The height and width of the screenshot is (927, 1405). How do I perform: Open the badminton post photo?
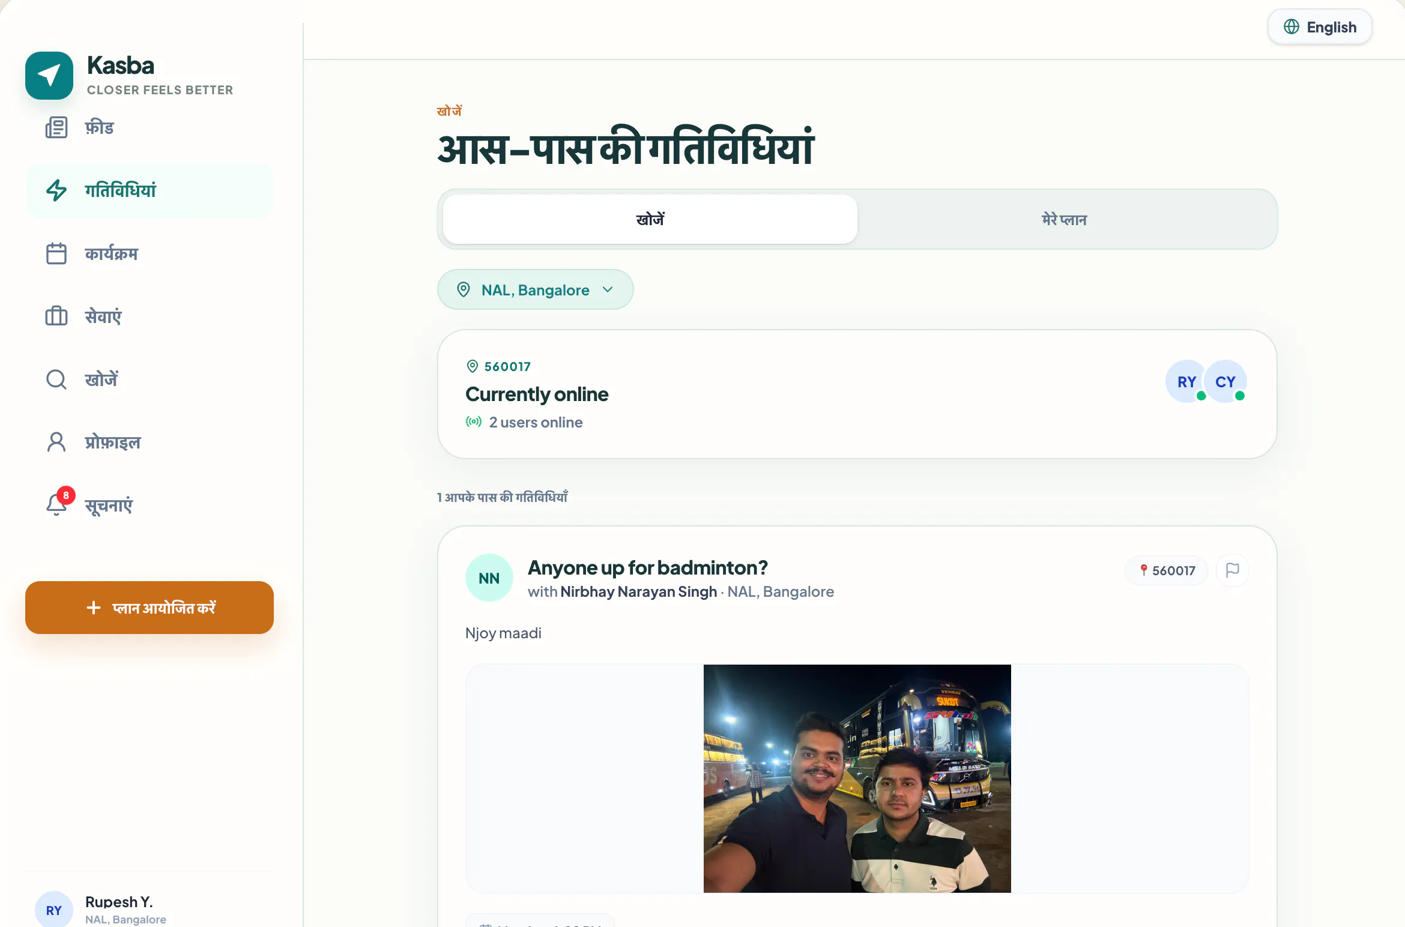pos(857,779)
